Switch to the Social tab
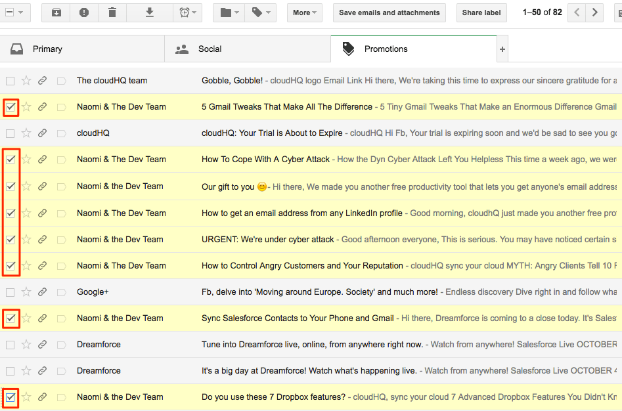This screenshot has height=411, width=622. click(x=210, y=48)
